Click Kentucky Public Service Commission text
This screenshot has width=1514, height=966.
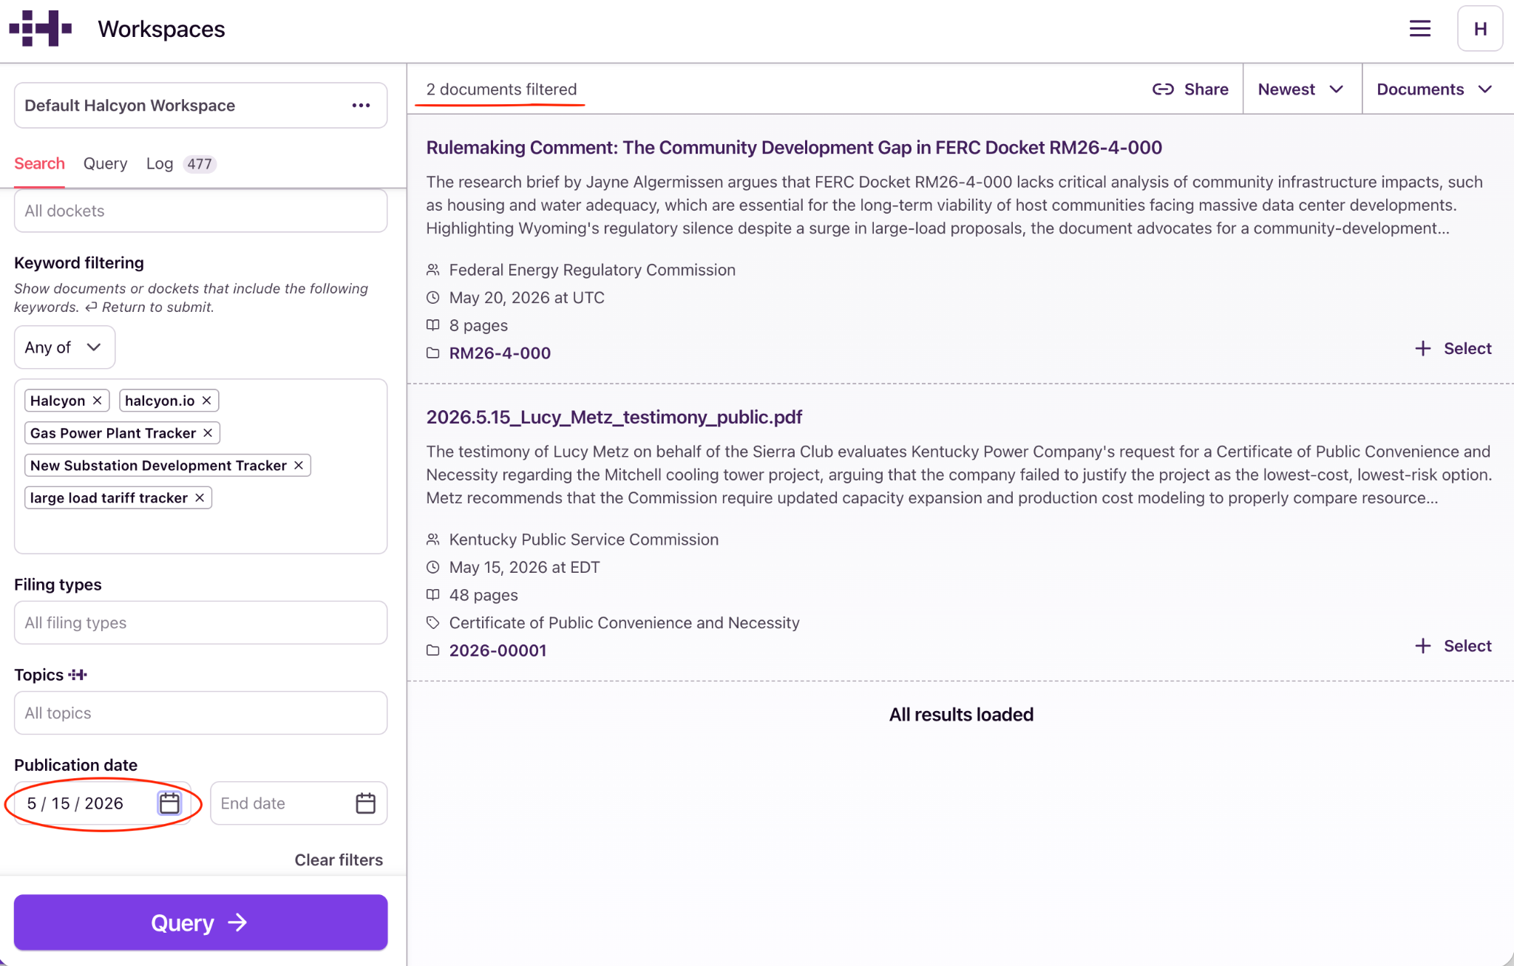click(x=584, y=540)
